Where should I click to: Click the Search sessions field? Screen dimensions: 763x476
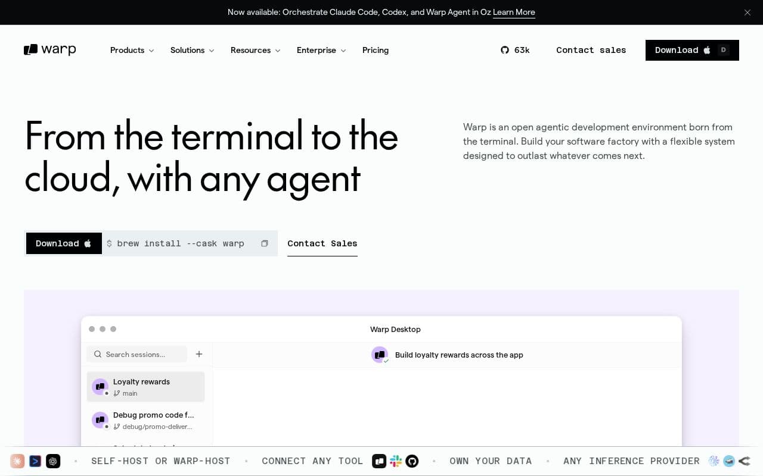point(137,354)
